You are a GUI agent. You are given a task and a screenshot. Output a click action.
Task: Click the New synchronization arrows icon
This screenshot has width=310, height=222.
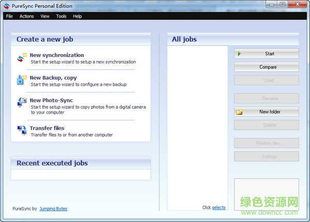point(22,58)
